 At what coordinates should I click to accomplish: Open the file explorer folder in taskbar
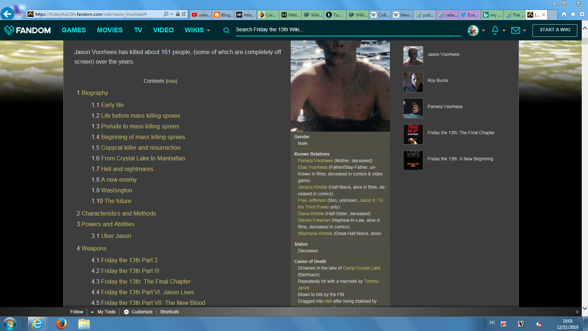click(84, 324)
